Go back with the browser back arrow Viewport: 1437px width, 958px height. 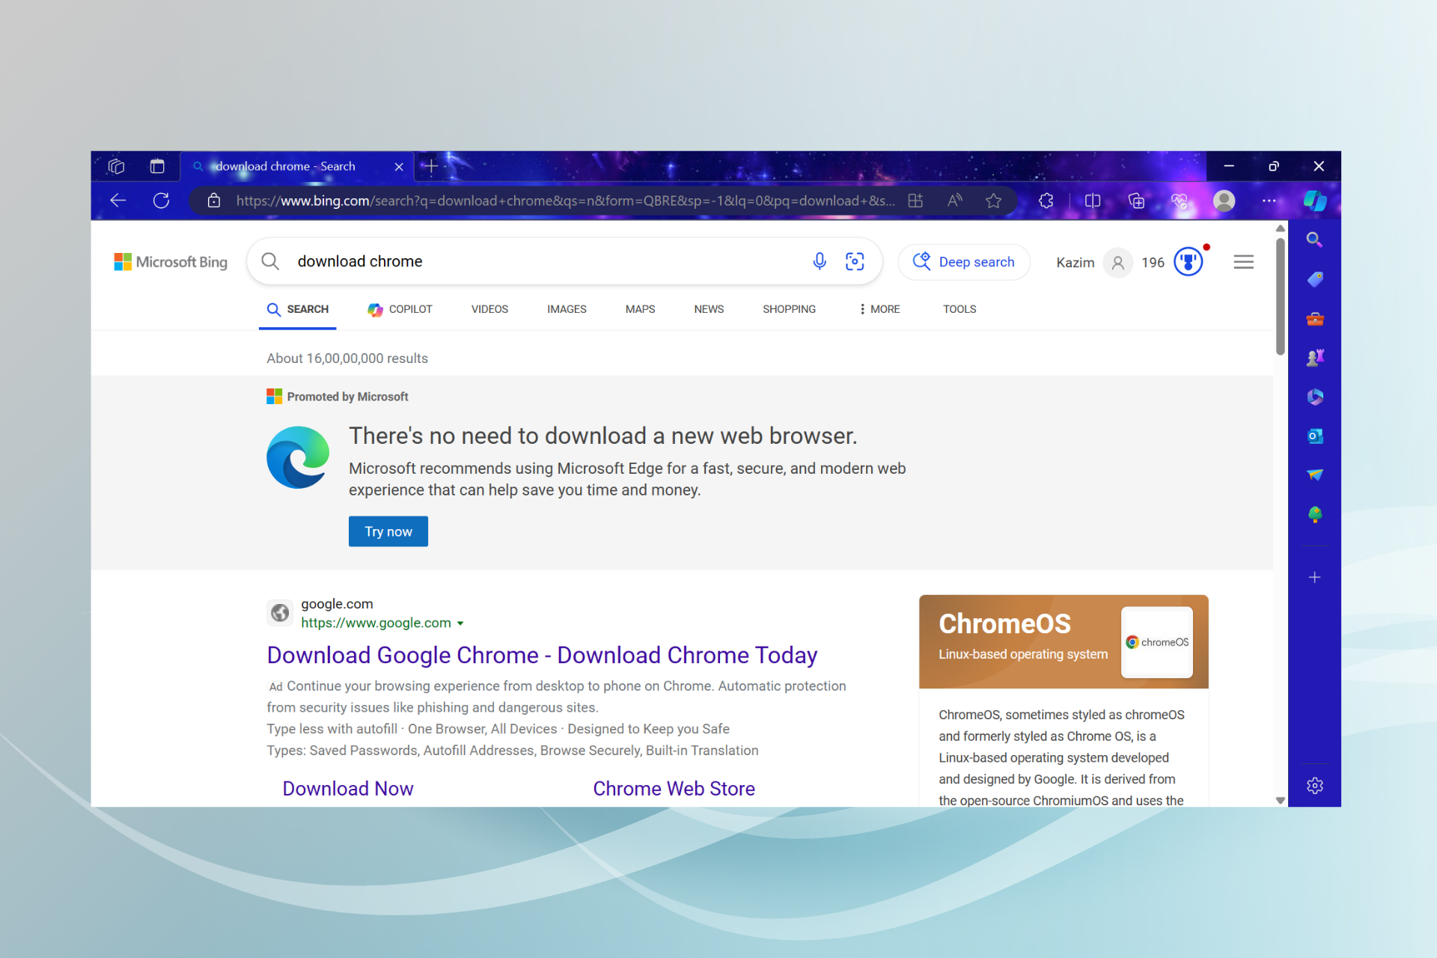pyautogui.click(x=118, y=201)
